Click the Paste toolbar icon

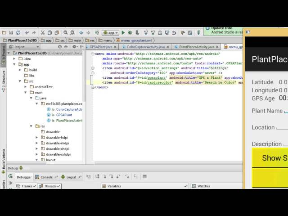57,33
